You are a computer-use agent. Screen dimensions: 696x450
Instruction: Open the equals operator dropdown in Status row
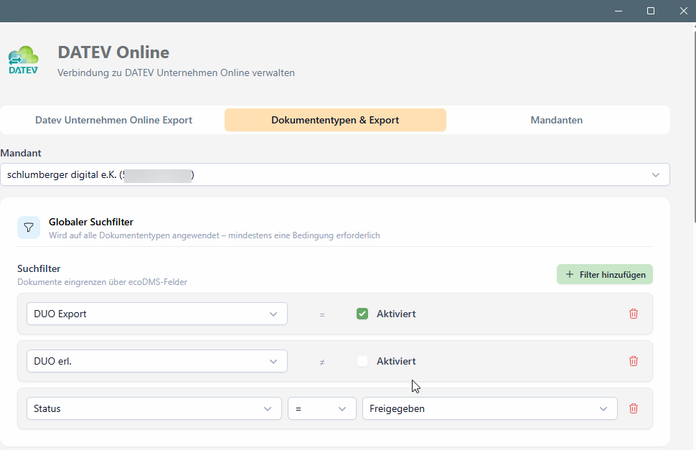[322, 408]
